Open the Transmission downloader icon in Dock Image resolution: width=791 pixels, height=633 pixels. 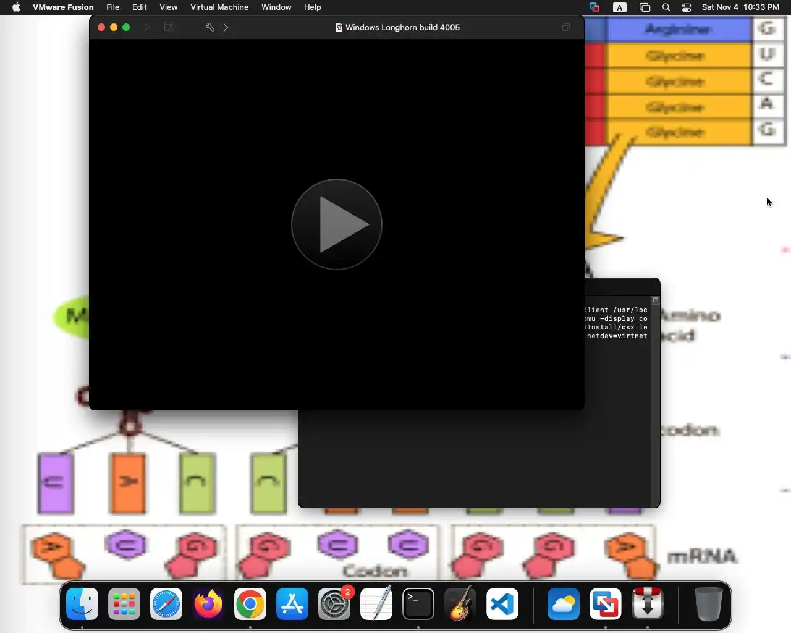click(648, 604)
